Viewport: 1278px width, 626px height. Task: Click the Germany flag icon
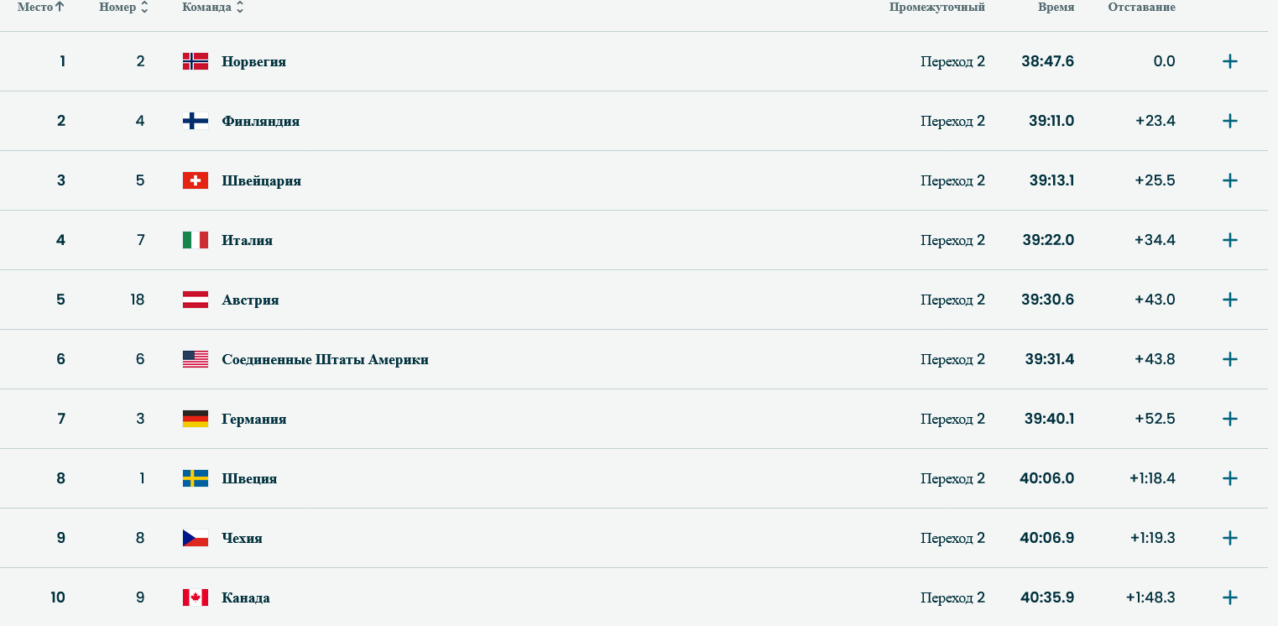[195, 419]
